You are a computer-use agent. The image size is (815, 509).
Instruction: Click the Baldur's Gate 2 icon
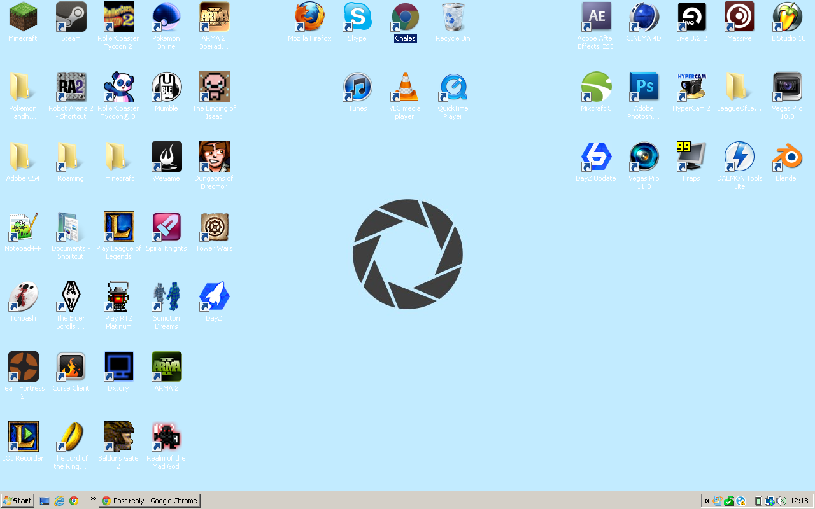pos(118,437)
